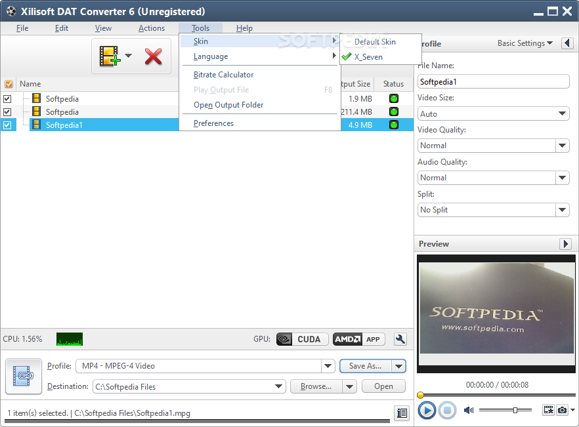579x427 pixels.
Task: Collapse the profile panel with the left arrow
Action: [x=568, y=43]
